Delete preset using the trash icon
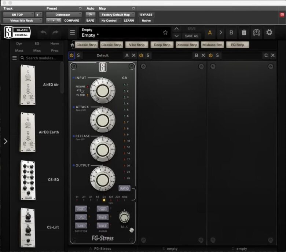 (244, 33)
